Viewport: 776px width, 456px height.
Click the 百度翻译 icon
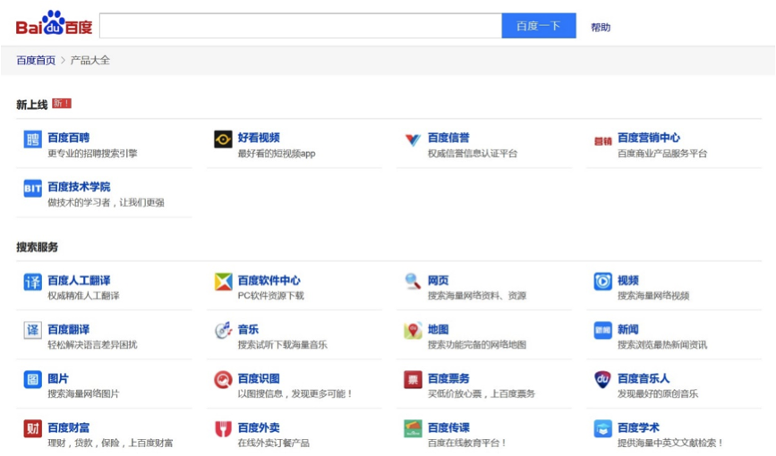click(32, 330)
